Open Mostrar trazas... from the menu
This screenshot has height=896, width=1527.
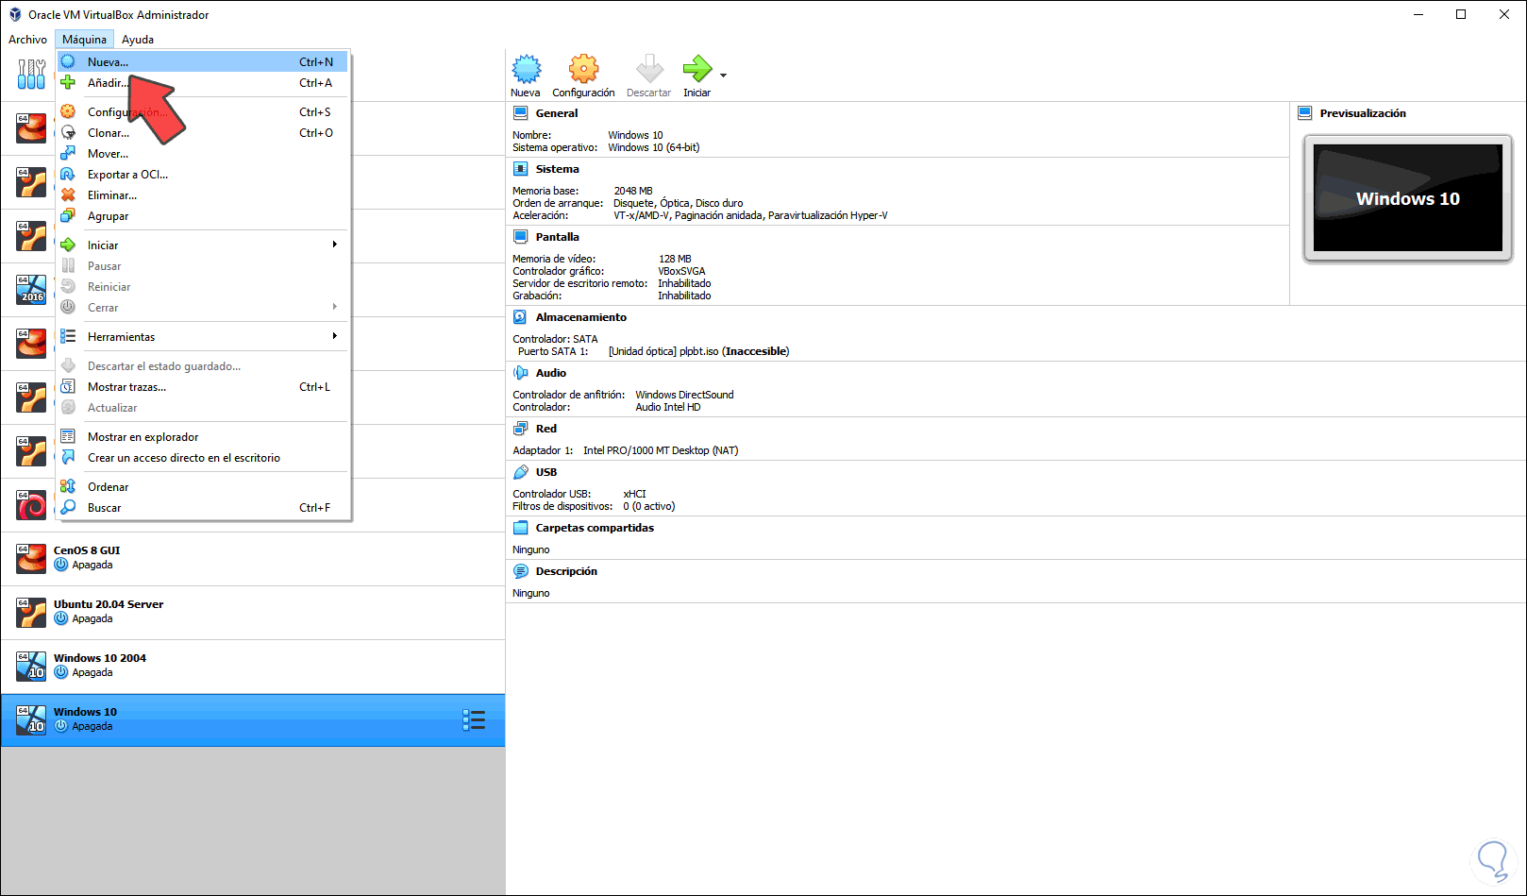point(203,387)
